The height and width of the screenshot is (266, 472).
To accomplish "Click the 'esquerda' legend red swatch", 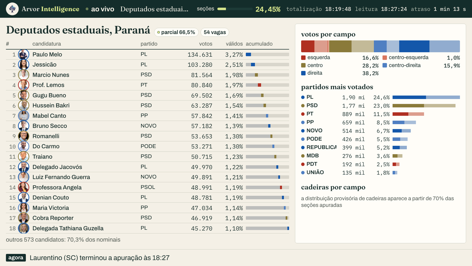I will click(x=303, y=58).
